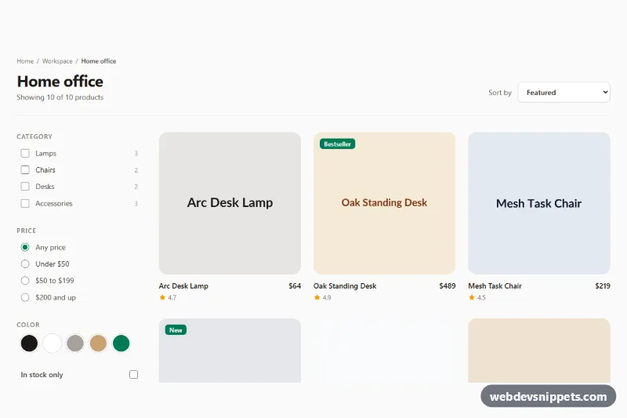This screenshot has width=627, height=418.
Task: Click the Showing 10 of 10 products text
Action: point(60,97)
